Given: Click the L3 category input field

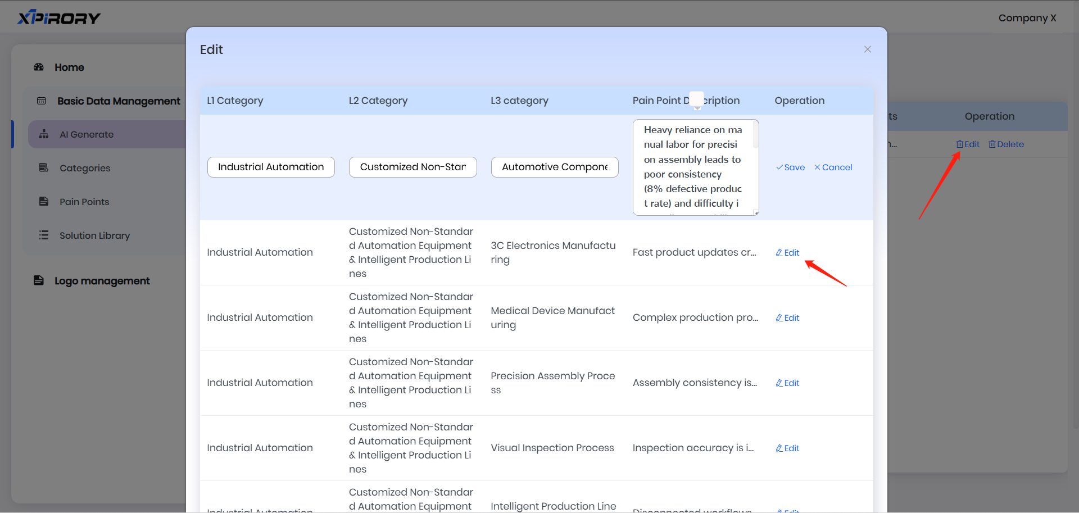Looking at the screenshot, I should point(555,167).
